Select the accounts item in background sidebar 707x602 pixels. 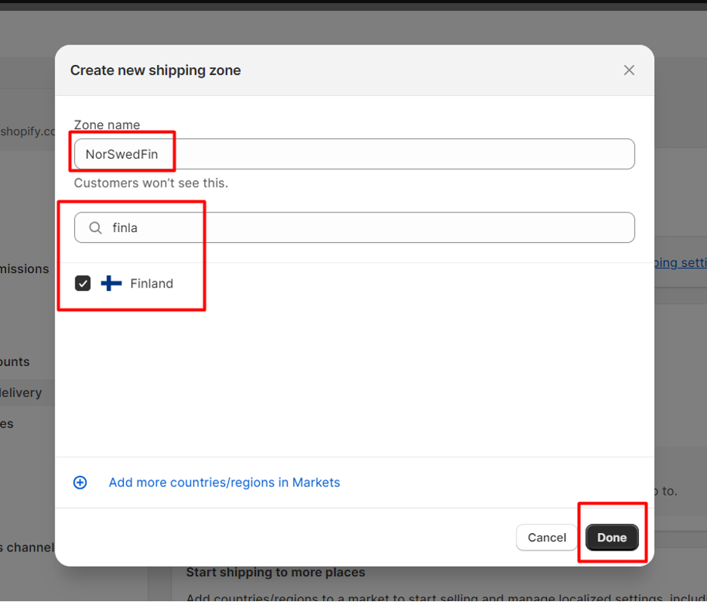tap(15, 362)
